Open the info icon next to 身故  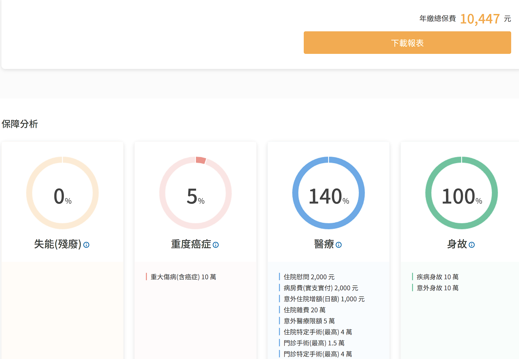pos(471,245)
